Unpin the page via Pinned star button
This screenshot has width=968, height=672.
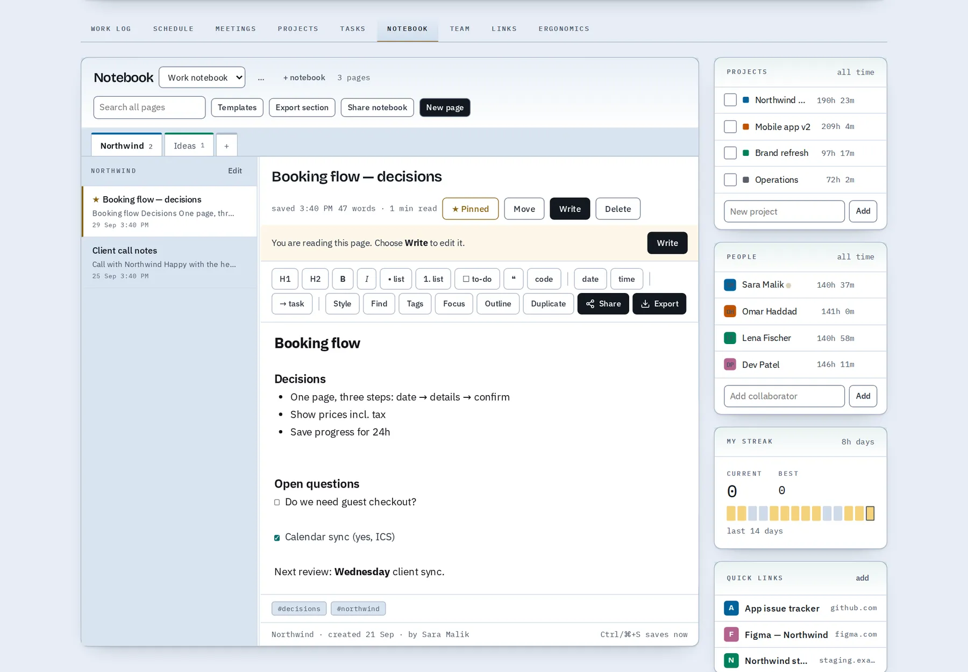[x=471, y=209]
